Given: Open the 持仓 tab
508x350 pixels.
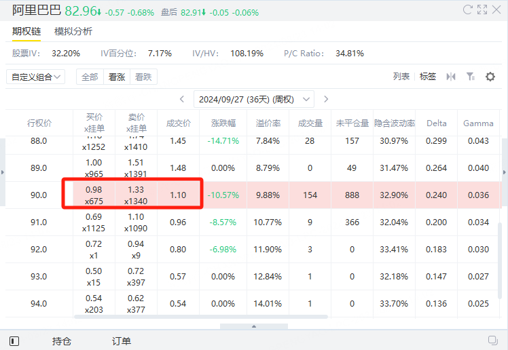Looking at the screenshot, I should click(x=62, y=341).
